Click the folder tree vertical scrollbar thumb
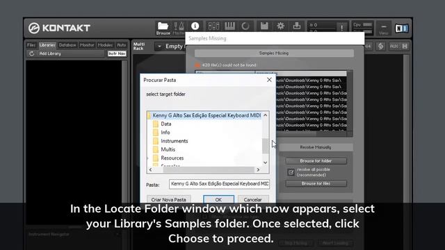Viewport: 445px width, 250px height. (x=266, y=146)
